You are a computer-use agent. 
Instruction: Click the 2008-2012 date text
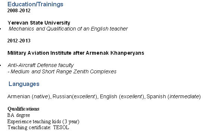[x=19, y=10]
